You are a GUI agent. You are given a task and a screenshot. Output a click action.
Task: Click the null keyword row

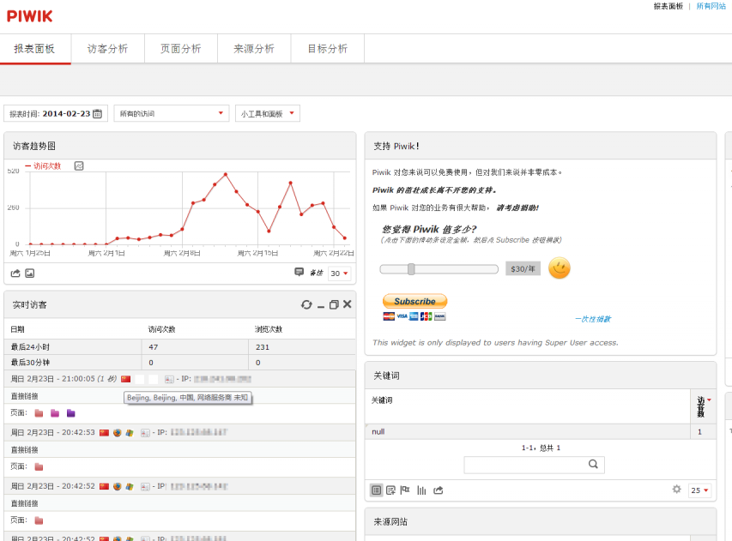(540, 432)
